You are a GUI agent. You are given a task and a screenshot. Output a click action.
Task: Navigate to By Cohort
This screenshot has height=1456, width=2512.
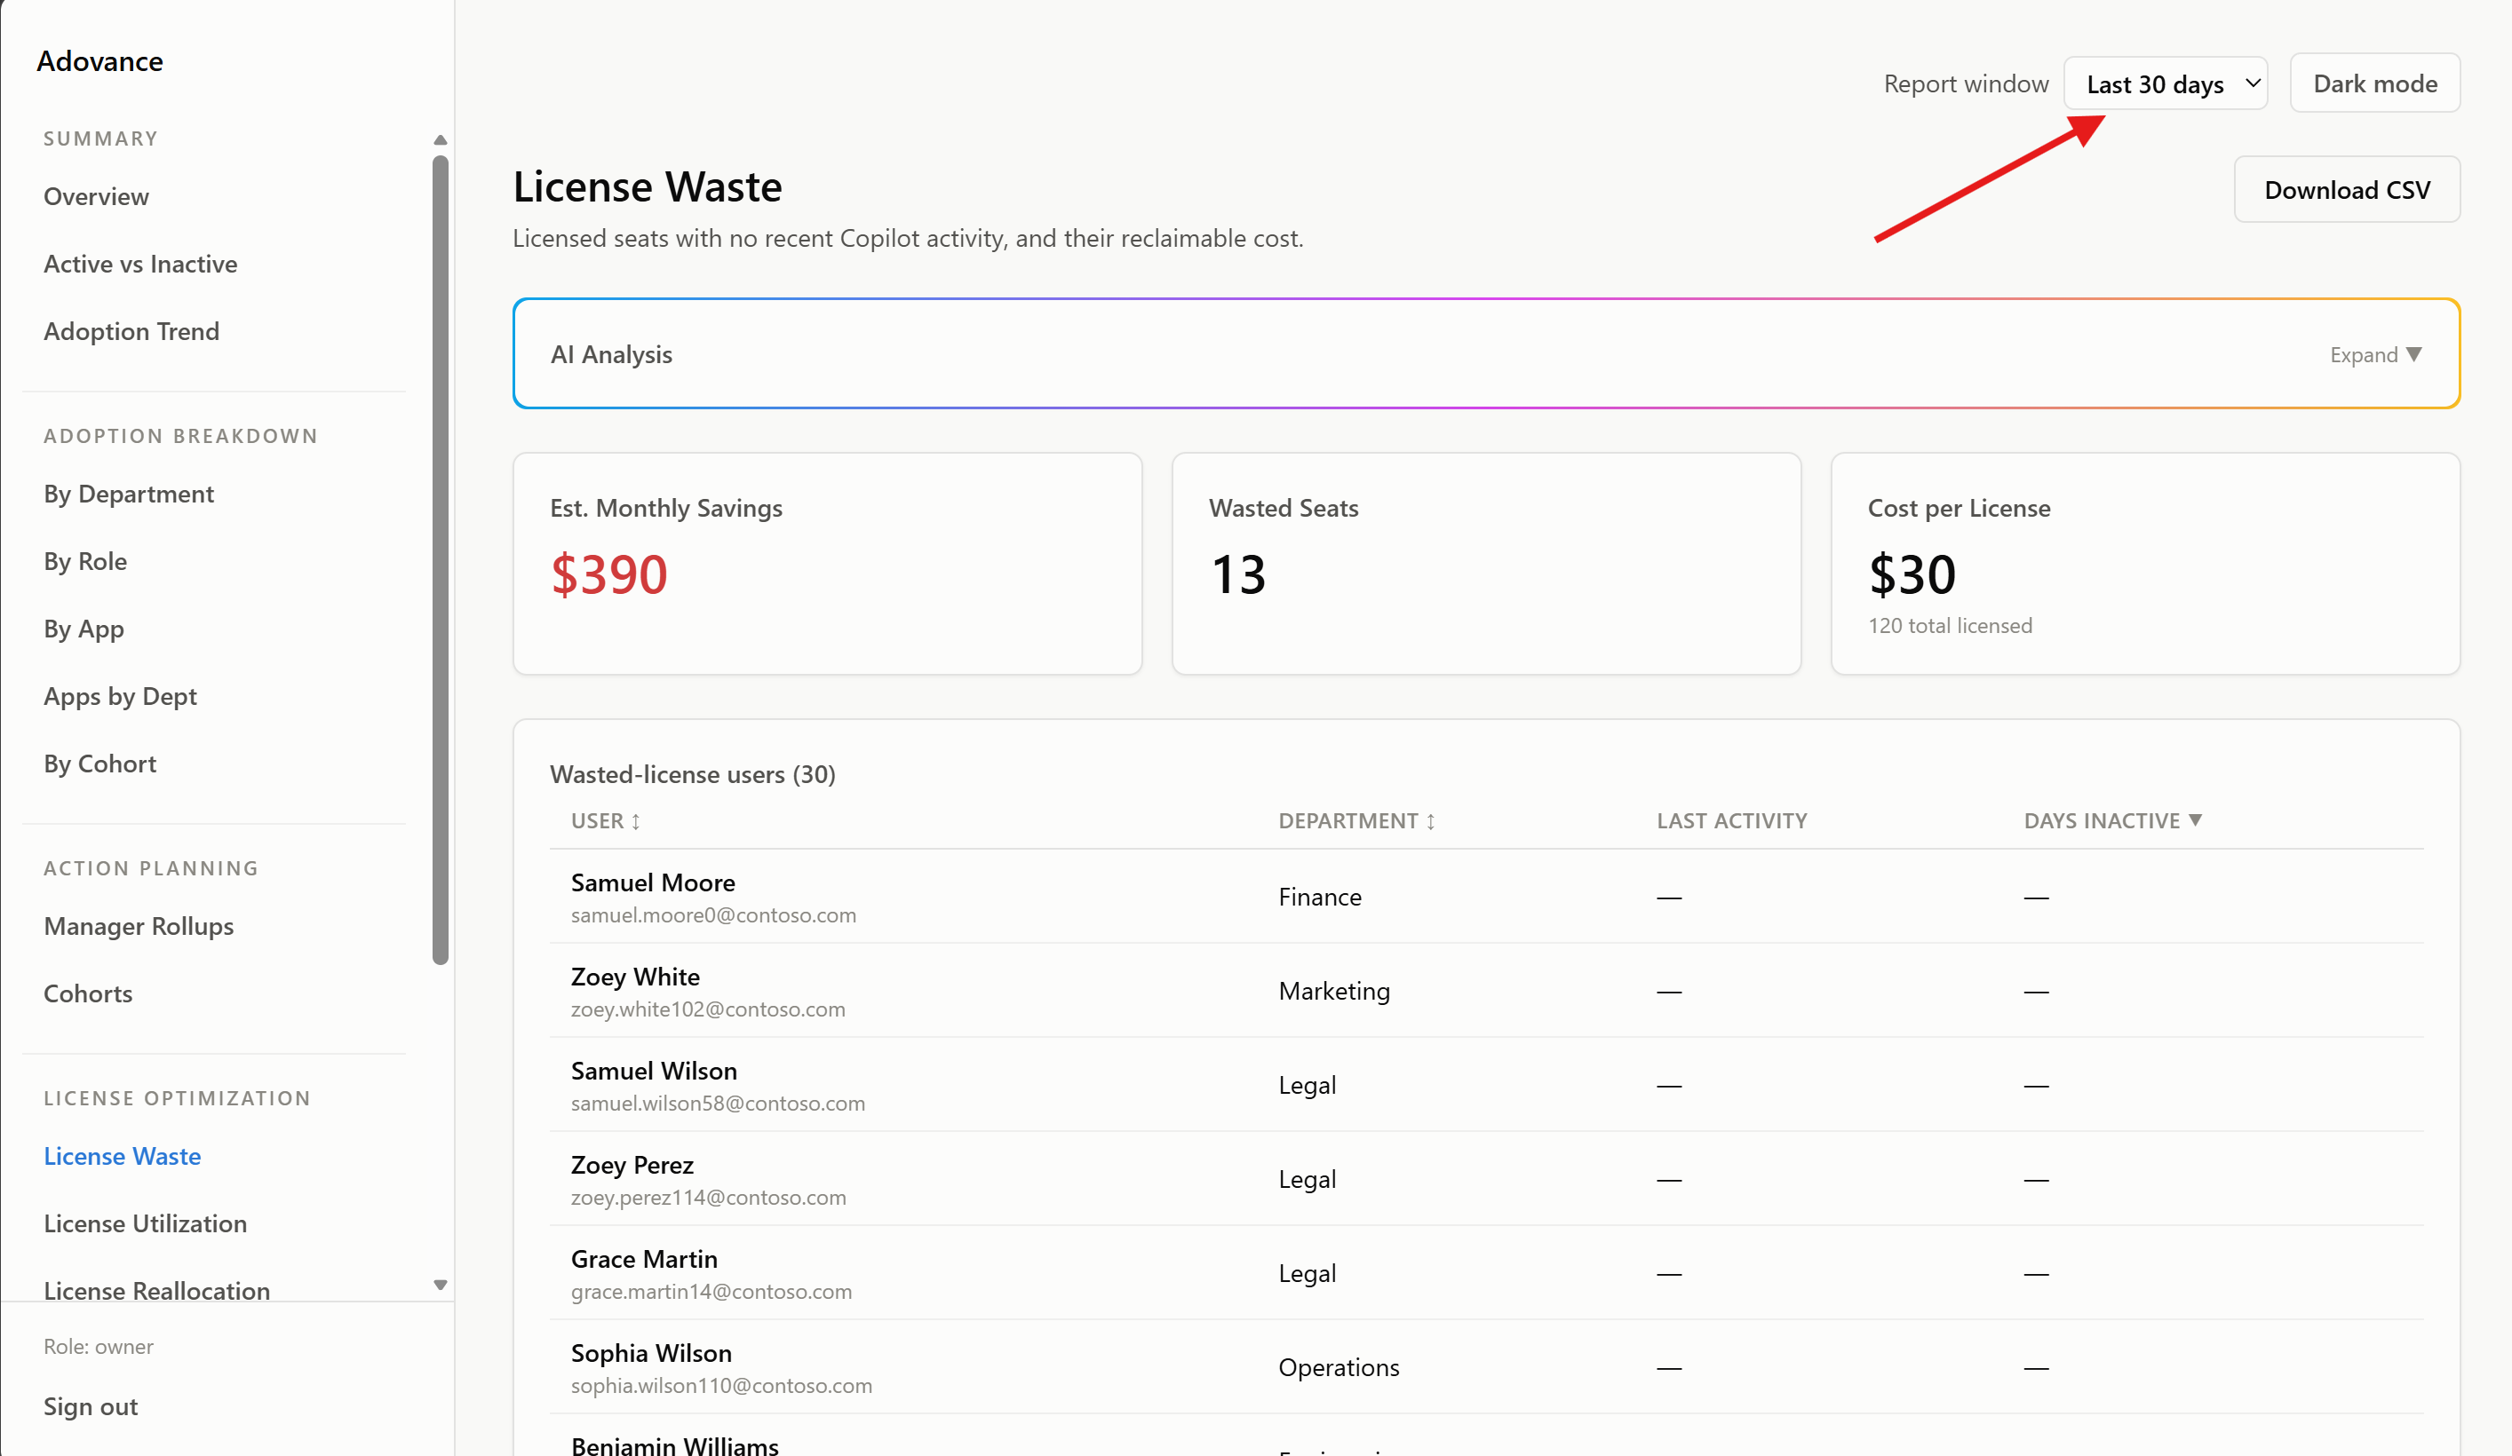(99, 764)
